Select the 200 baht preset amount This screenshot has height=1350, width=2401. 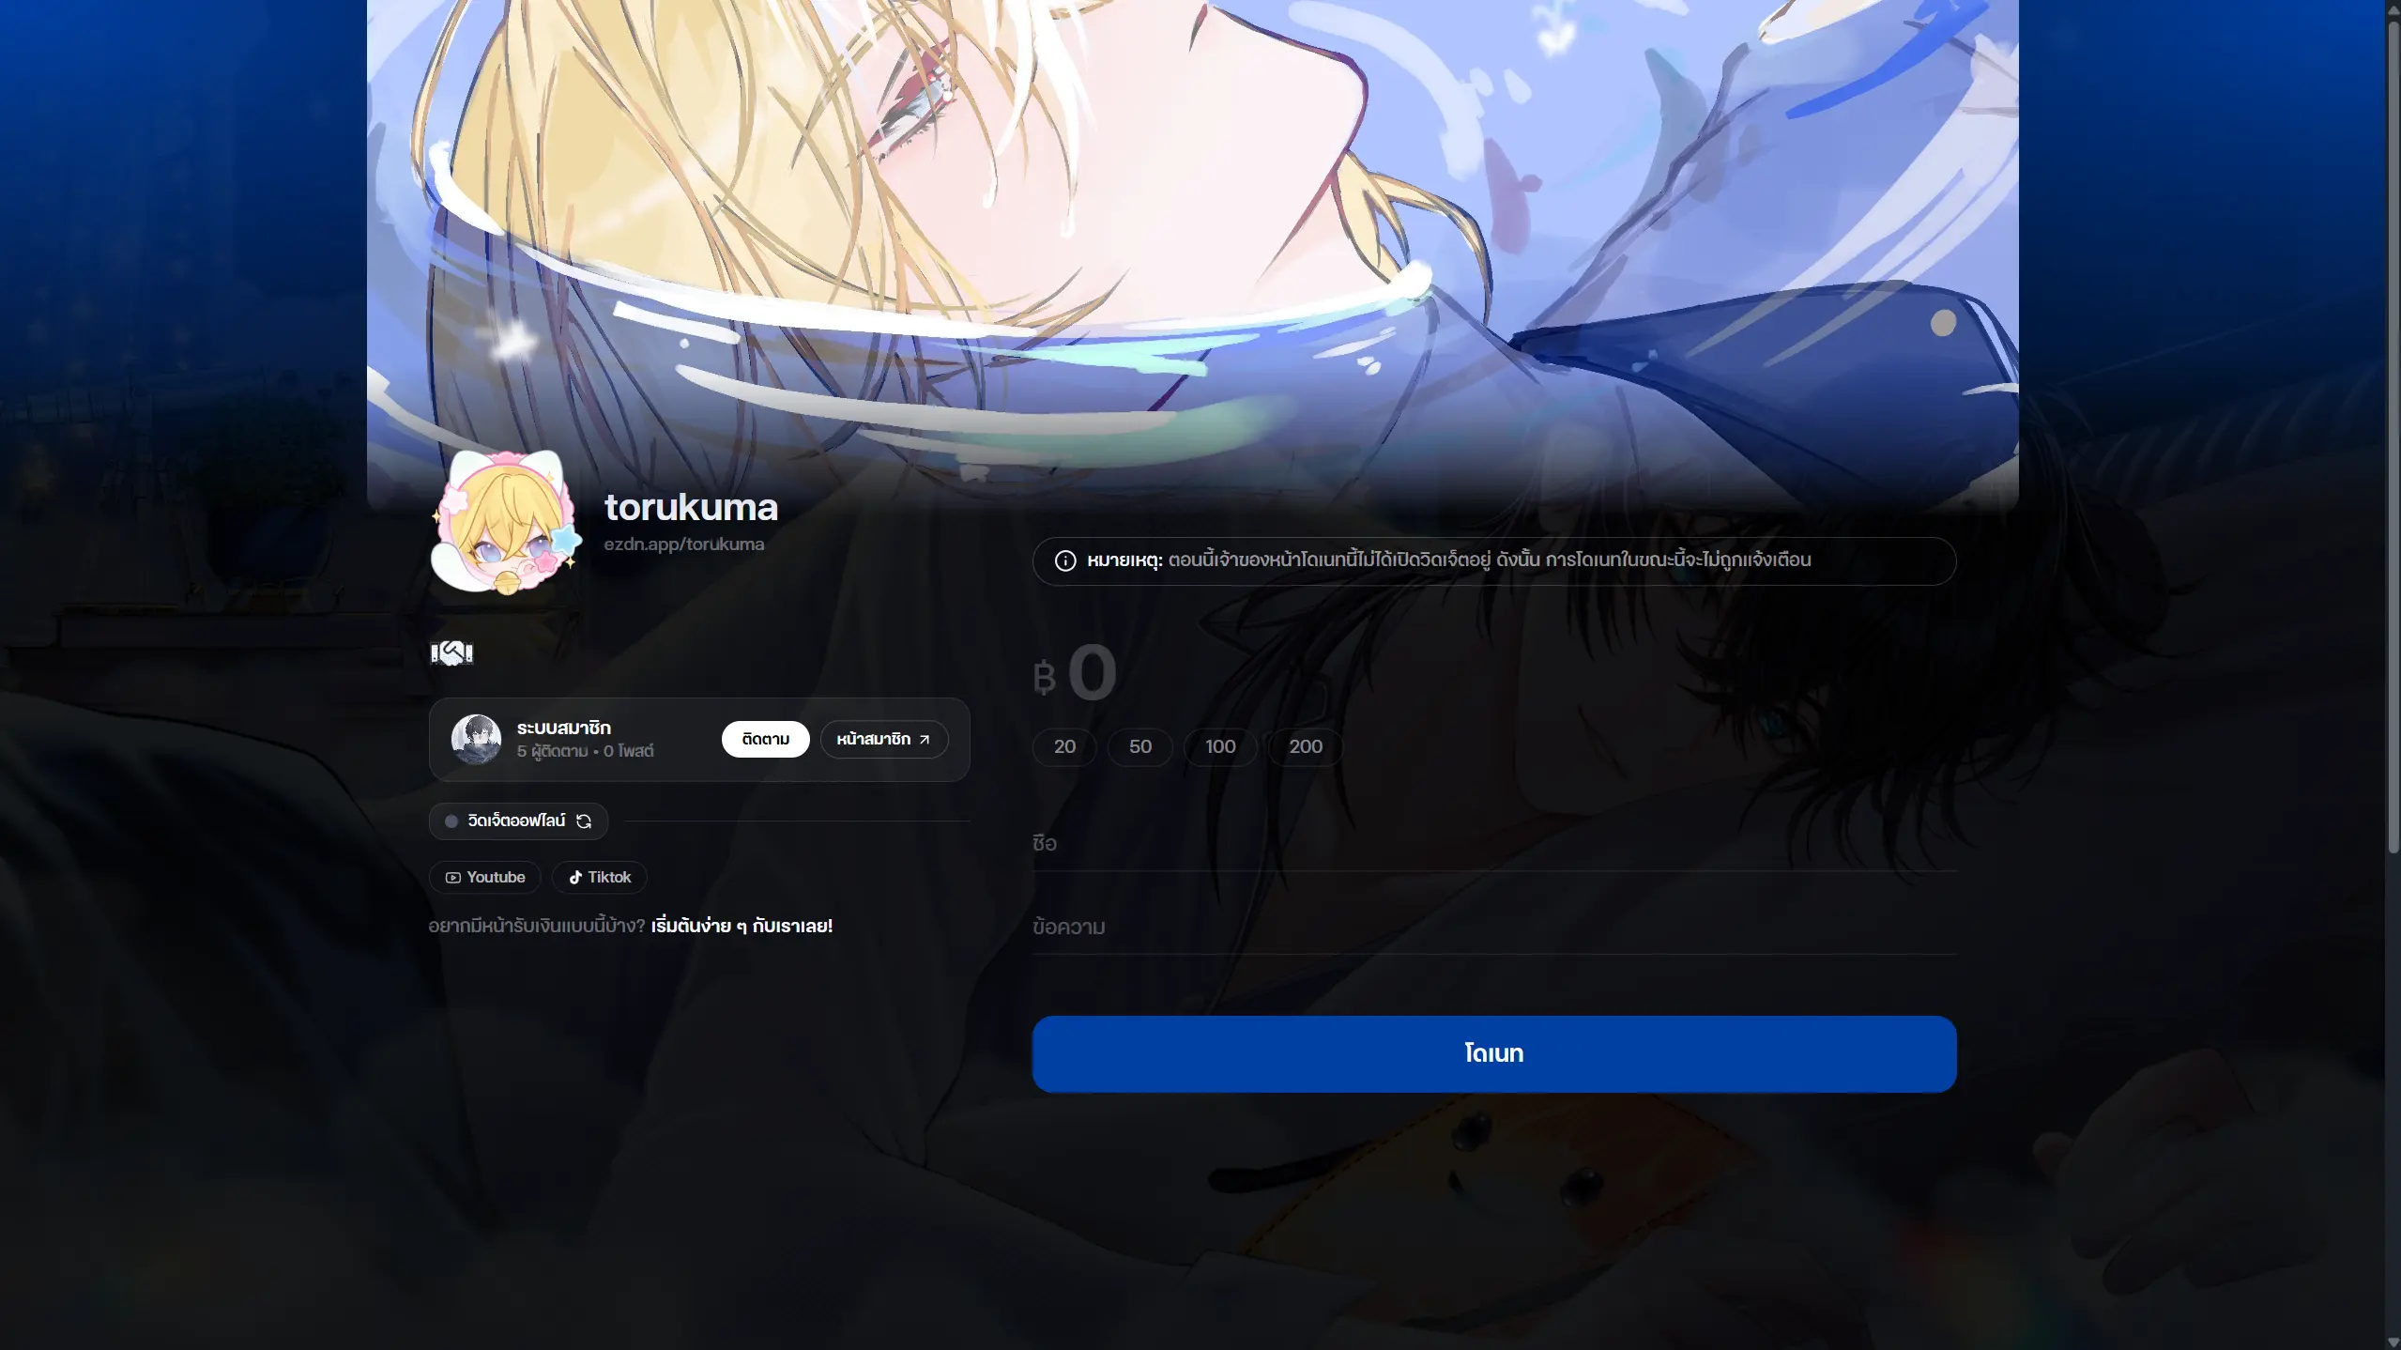click(1305, 746)
